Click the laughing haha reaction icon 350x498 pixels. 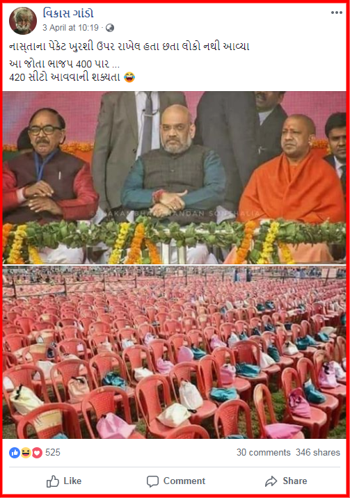[x=26, y=453]
